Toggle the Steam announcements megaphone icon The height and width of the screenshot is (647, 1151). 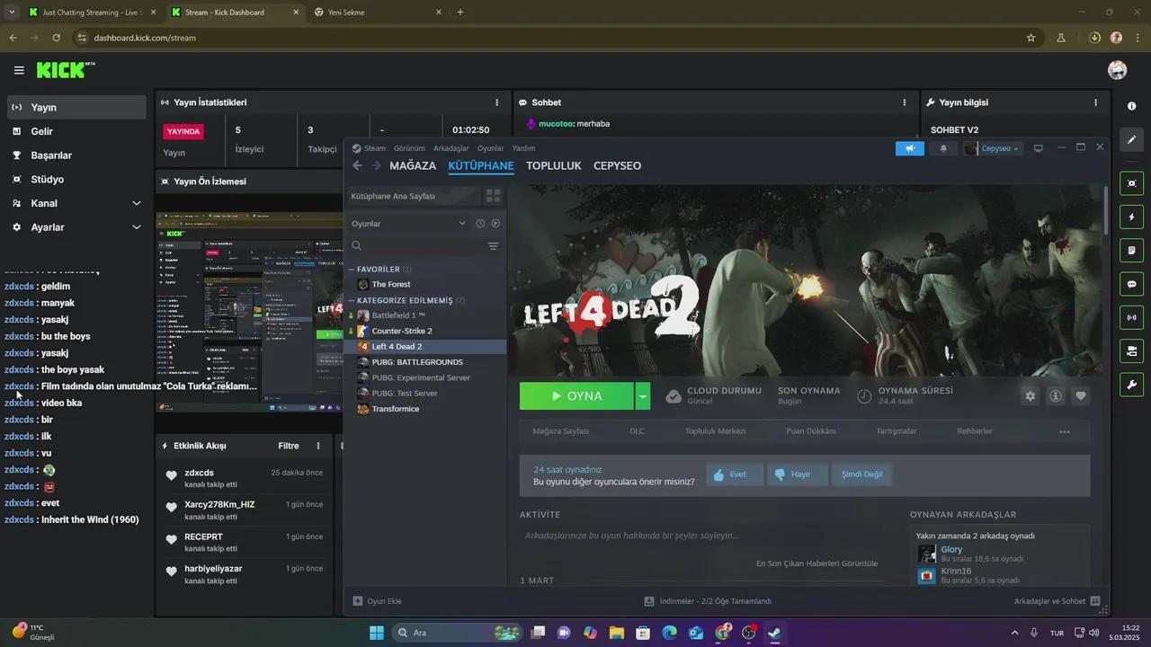[909, 148]
